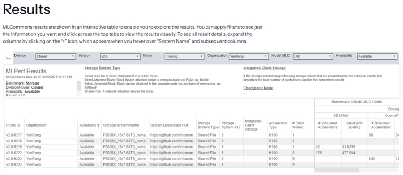Open the github PDF link for v2.0-0224
Screen dimensions: 403x175
173,165
